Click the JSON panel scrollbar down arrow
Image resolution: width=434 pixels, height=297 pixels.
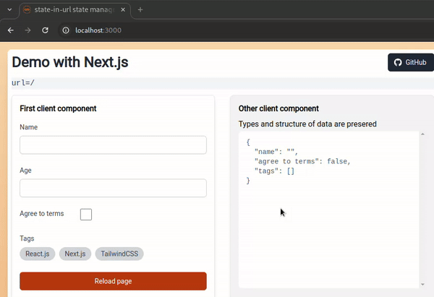[422, 284]
